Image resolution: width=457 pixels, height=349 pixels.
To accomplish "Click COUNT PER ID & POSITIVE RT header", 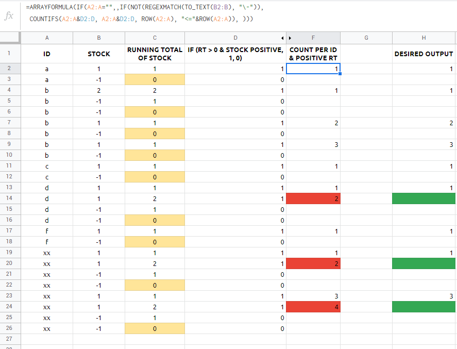I will (x=313, y=54).
